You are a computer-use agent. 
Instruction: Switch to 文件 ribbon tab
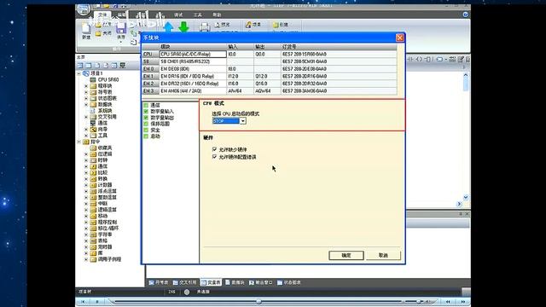[x=102, y=15]
